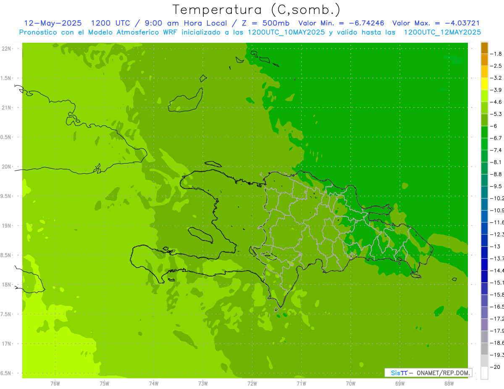The height and width of the screenshot is (389, 504).
Task: Click the '-3.9' colorbar value
Action: [496, 90]
